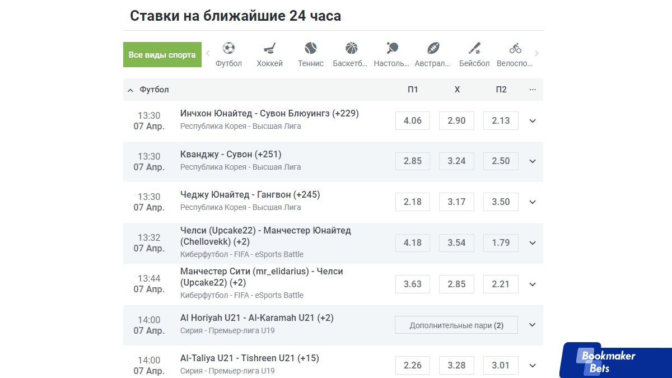Select the Football sport icon
The width and height of the screenshot is (672, 378).
pos(228,48)
